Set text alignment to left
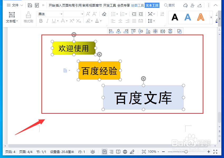This screenshot has width=224, height=158. point(113,21)
